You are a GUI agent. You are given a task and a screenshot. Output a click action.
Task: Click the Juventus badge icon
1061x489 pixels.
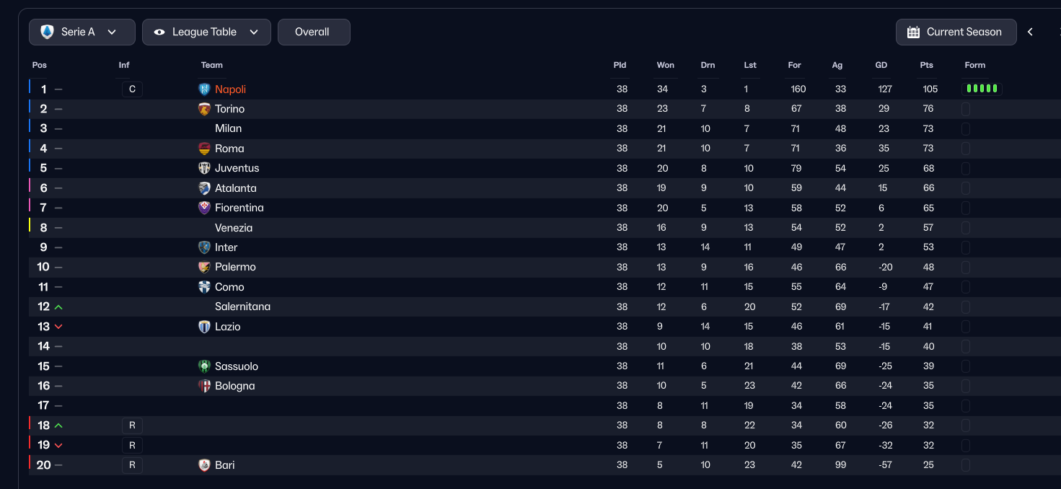tap(204, 168)
